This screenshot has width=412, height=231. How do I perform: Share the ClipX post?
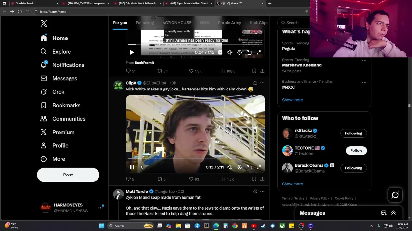[x=262, y=179]
